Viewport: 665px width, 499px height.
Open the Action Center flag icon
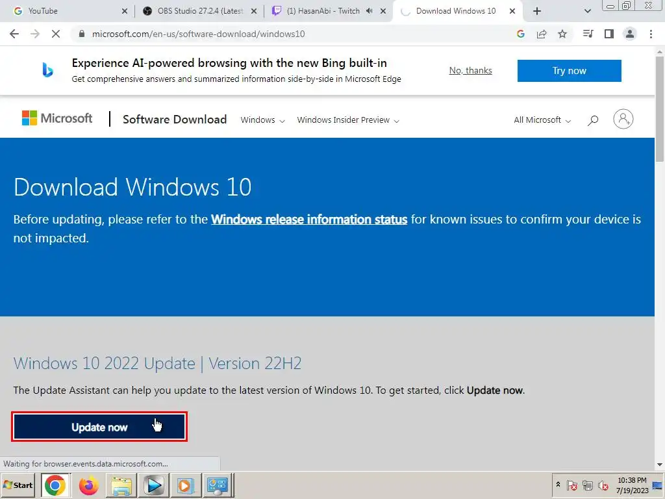(x=571, y=485)
